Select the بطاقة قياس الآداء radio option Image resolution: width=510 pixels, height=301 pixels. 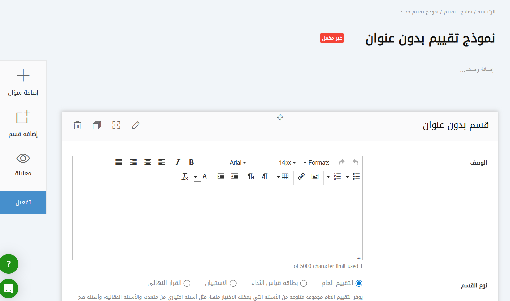[304, 283]
